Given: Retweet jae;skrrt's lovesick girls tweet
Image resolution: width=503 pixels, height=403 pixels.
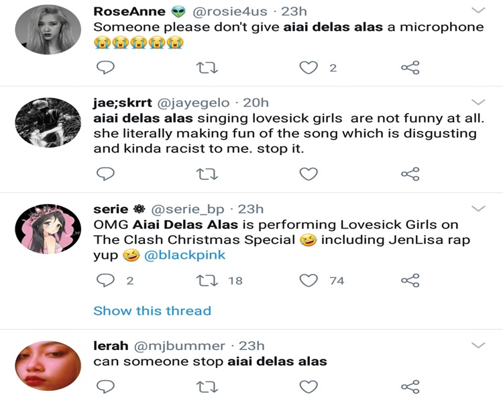Looking at the screenshot, I should click(206, 174).
